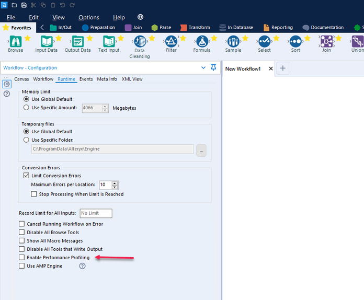Image resolution: width=364 pixels, height=300 pixels.
Task: Check Use AMP Engine
Action: (21, 266)
